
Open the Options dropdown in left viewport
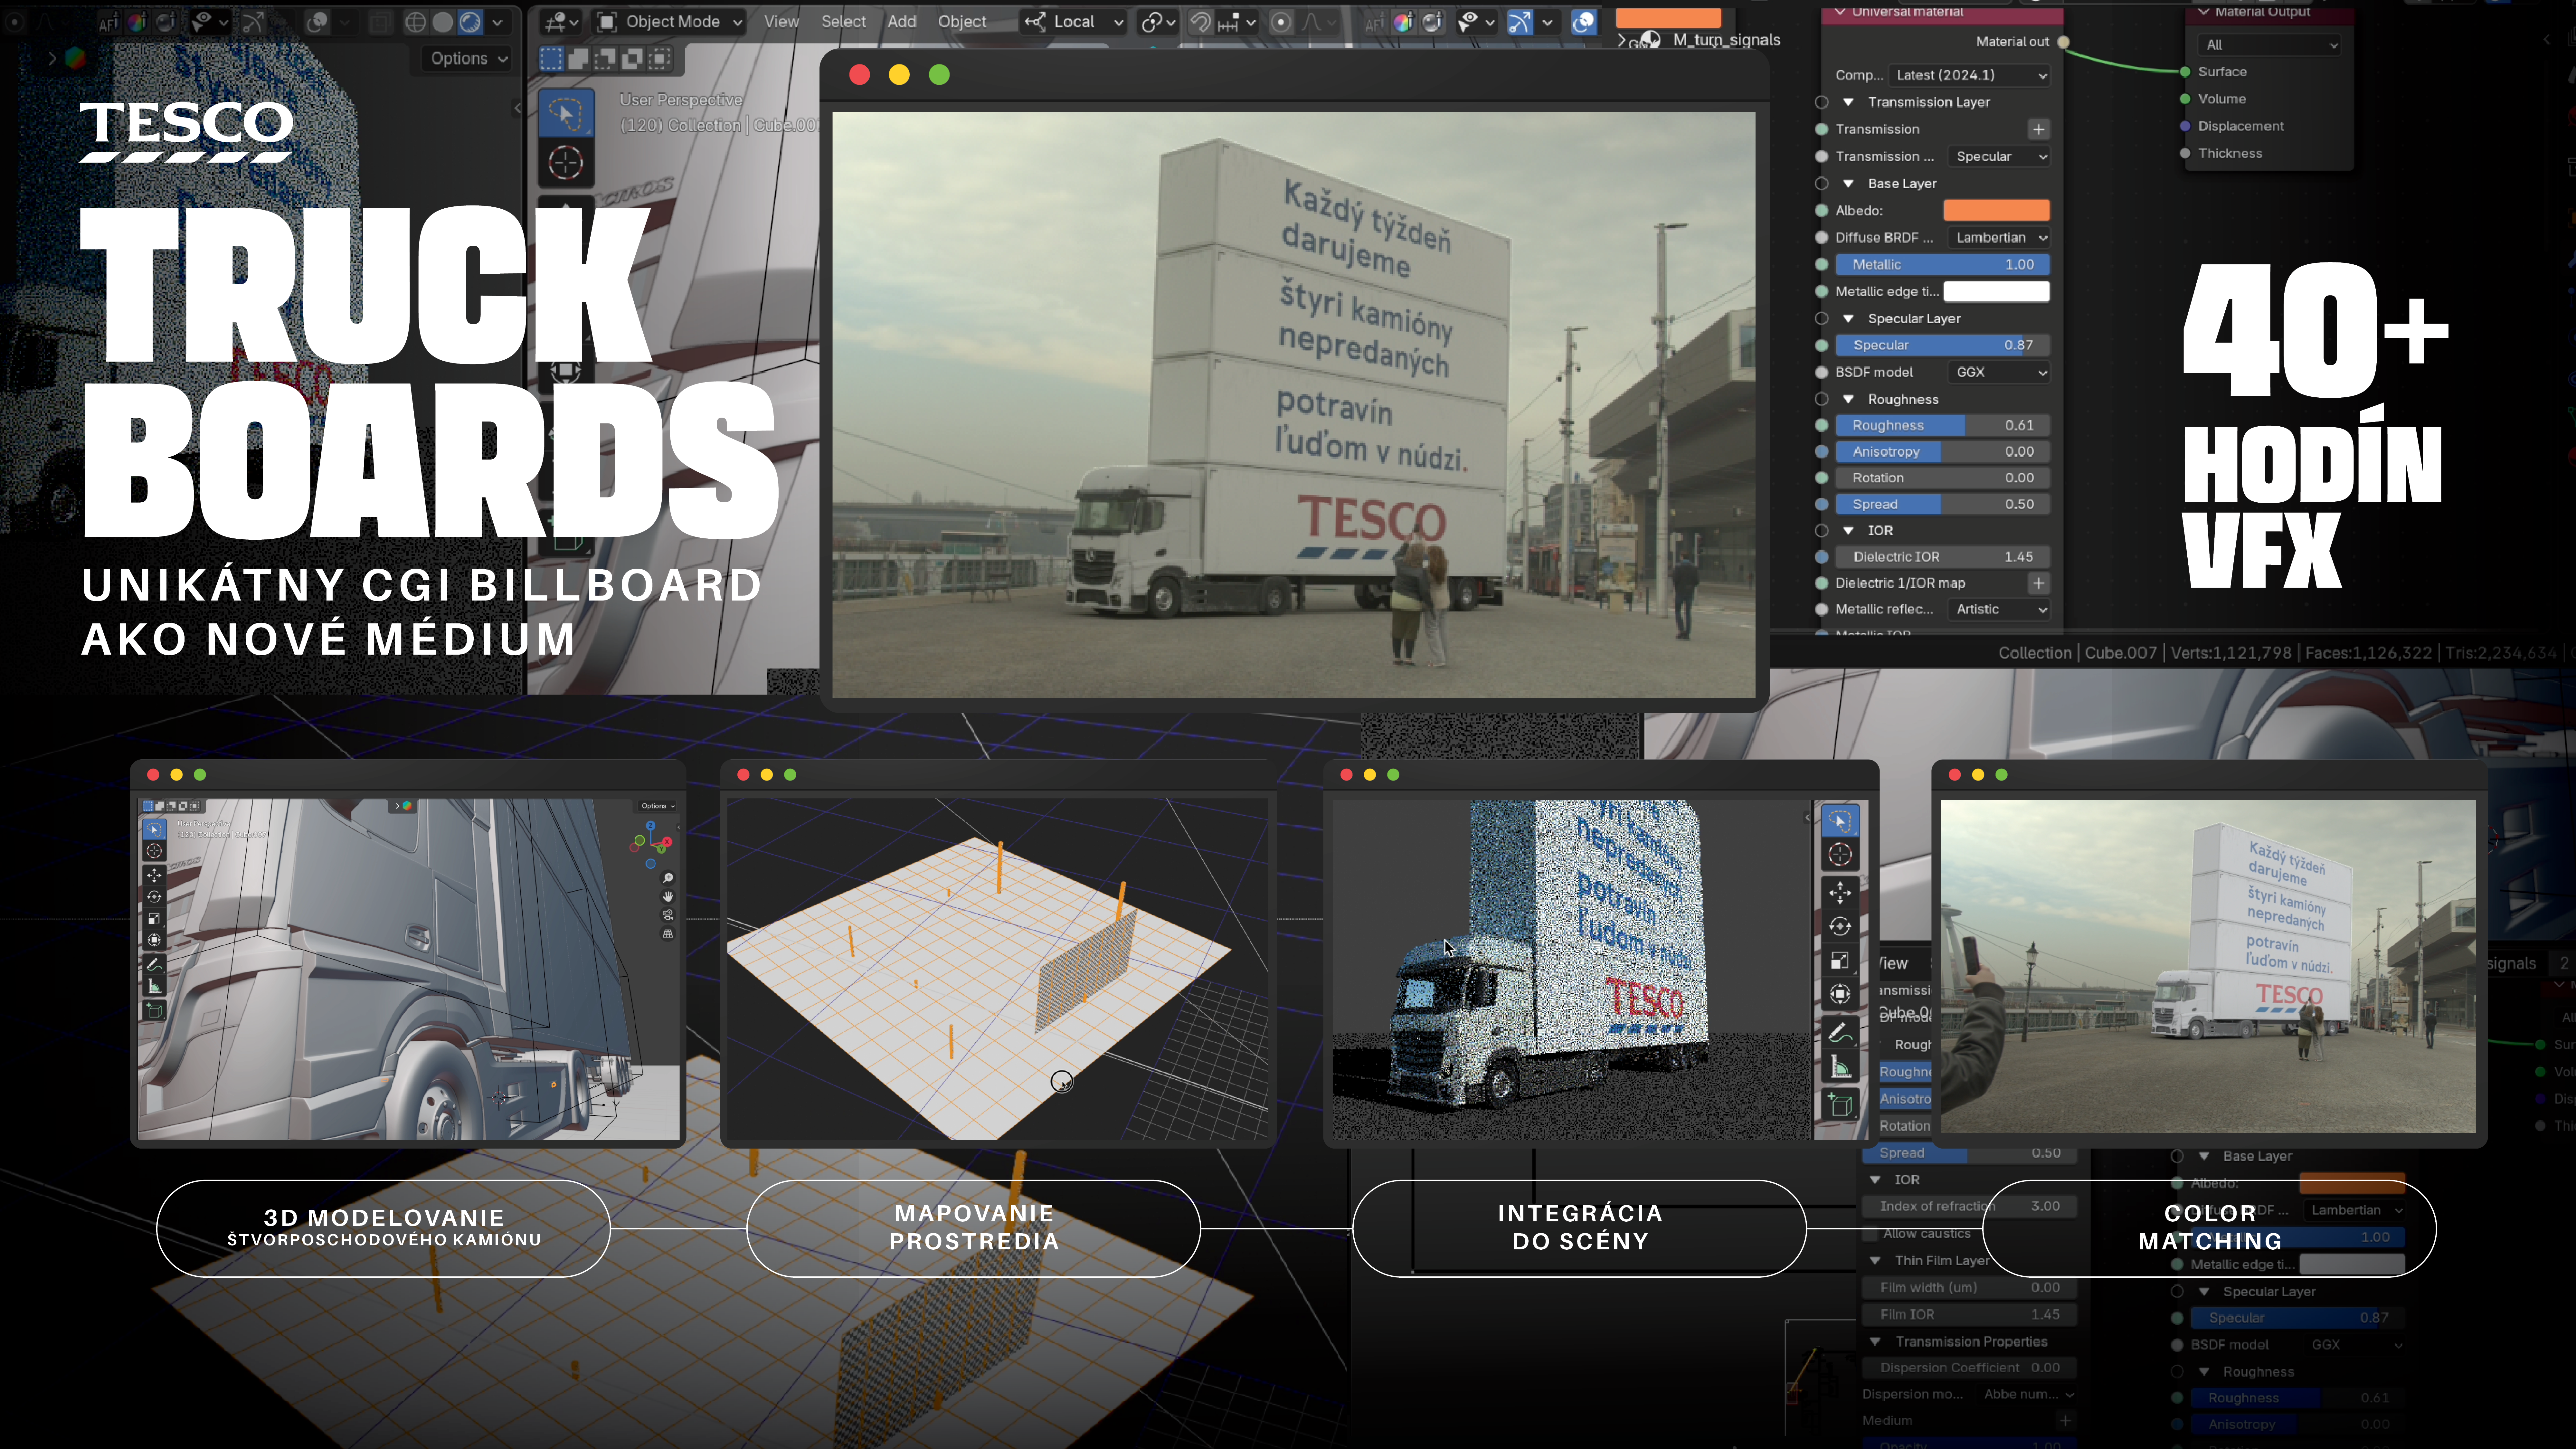[x=467, y=59]
